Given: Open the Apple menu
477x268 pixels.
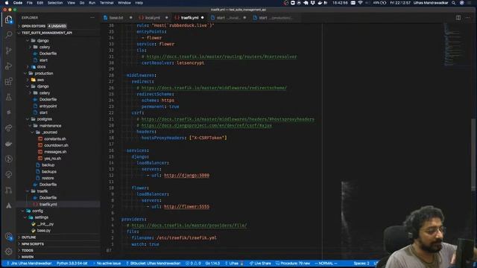Looking at the screenshot, I should point(7,3).
